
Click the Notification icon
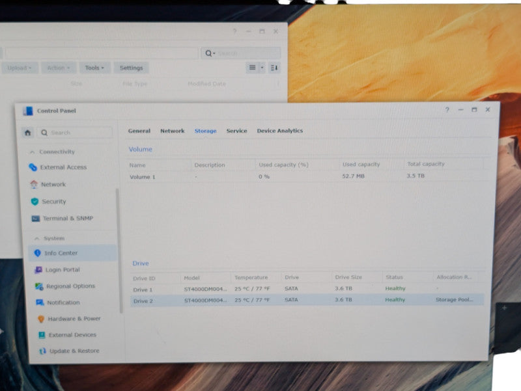click(40, 303)
